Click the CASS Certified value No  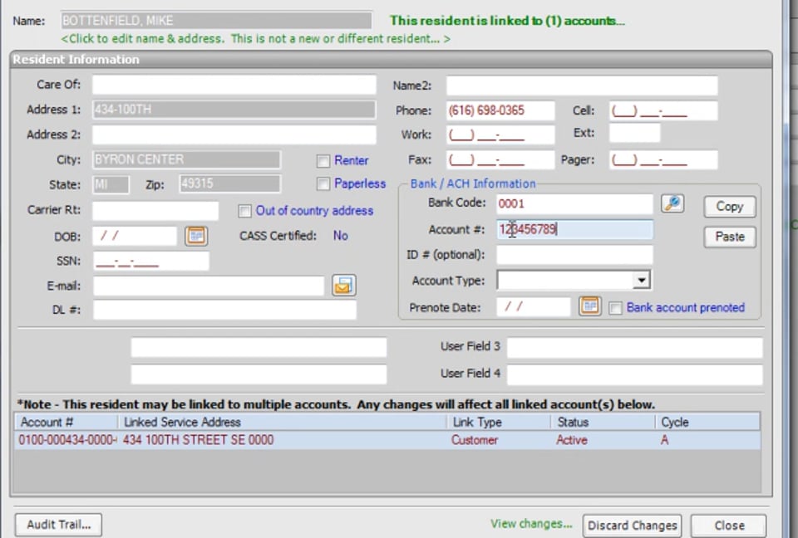[x=341, y=236]
